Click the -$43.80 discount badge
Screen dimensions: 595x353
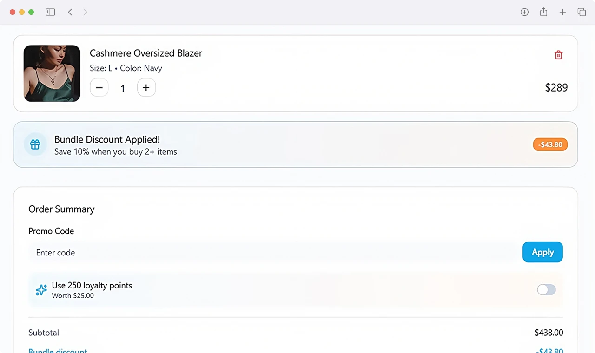point(550,144)
